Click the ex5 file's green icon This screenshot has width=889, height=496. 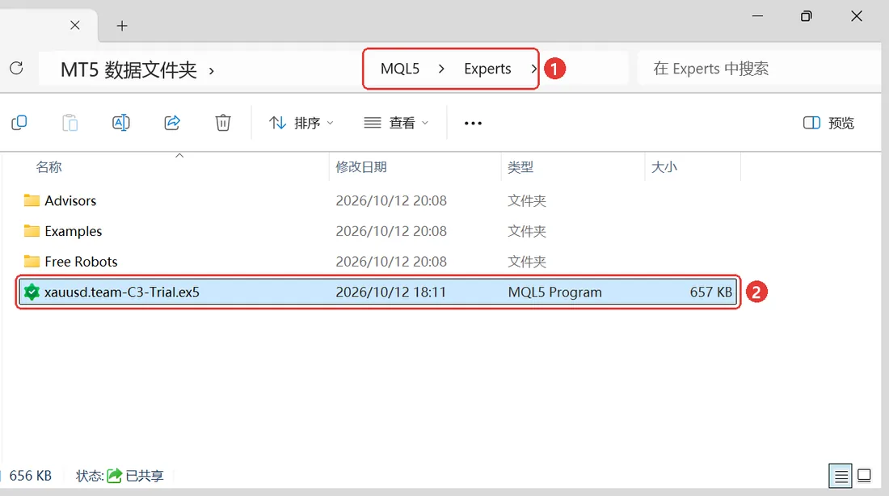click(x=32, y=292)
